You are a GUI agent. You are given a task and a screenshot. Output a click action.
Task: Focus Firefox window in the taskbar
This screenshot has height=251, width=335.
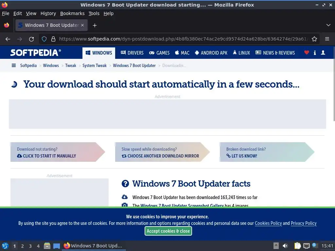tap(94, 246)
